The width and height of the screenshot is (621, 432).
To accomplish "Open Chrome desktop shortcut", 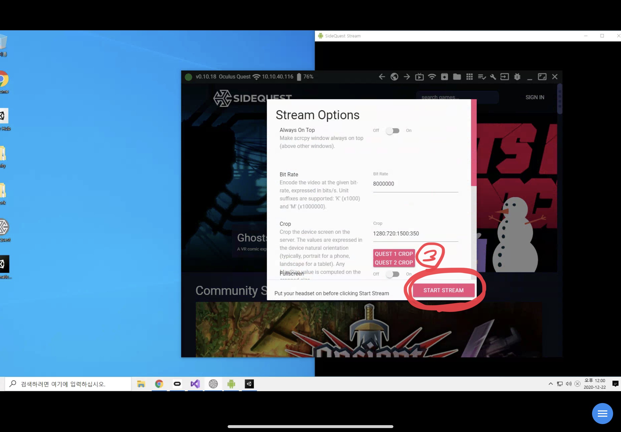I will click(4, 82).
